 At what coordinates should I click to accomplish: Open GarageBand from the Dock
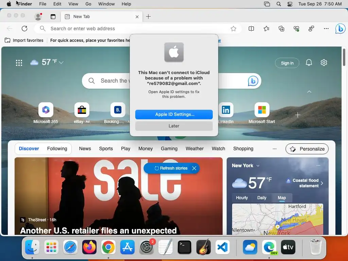tap(203, 247)
